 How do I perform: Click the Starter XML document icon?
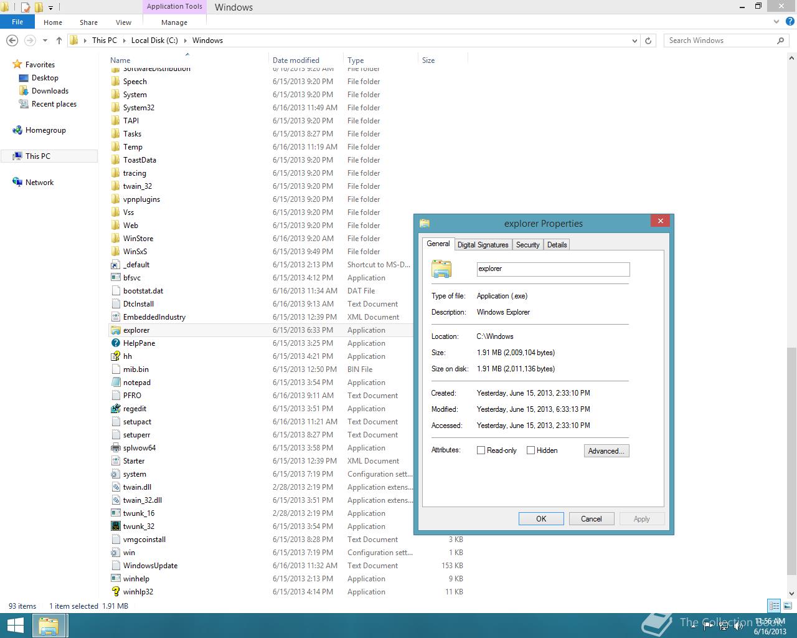coord(115,461)
